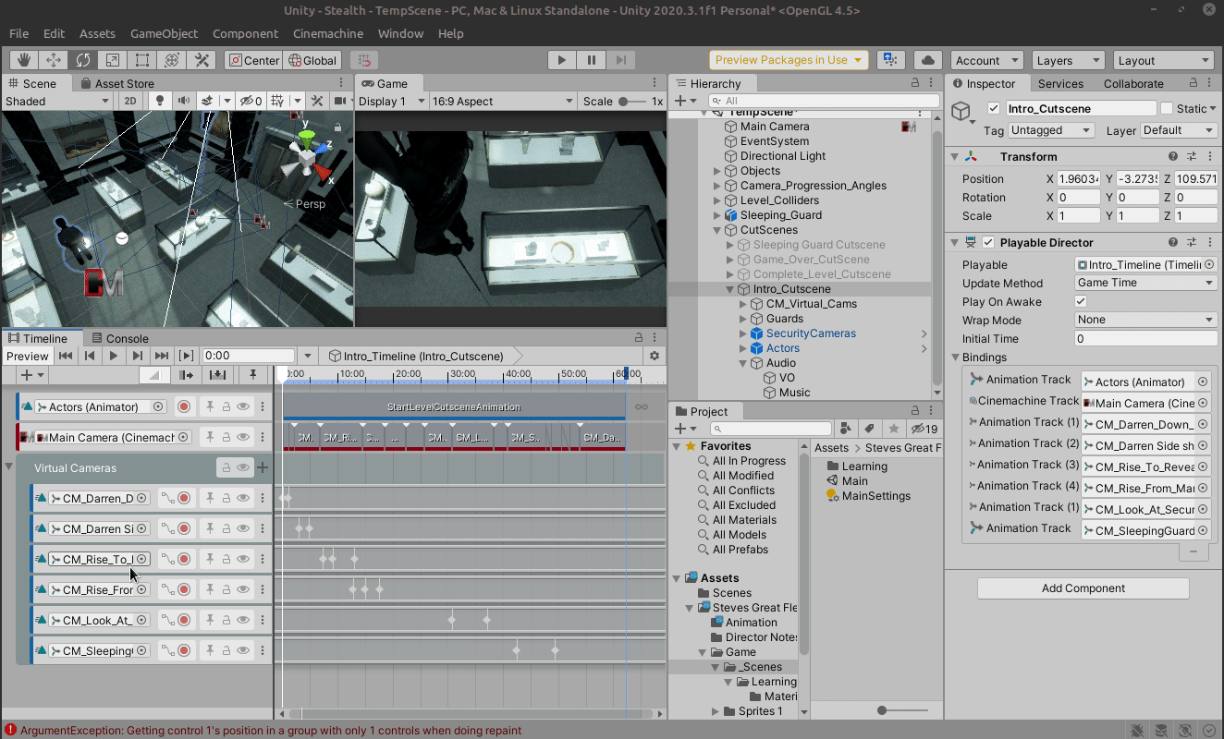This screenshot has height=739, width=1224.
Task: Add new track in Timeline
Action: pyautogui.click(x=31, y=374)
